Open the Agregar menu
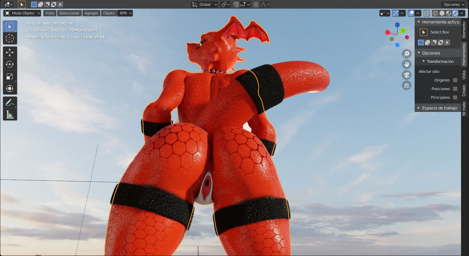 (x=91, y=13)
